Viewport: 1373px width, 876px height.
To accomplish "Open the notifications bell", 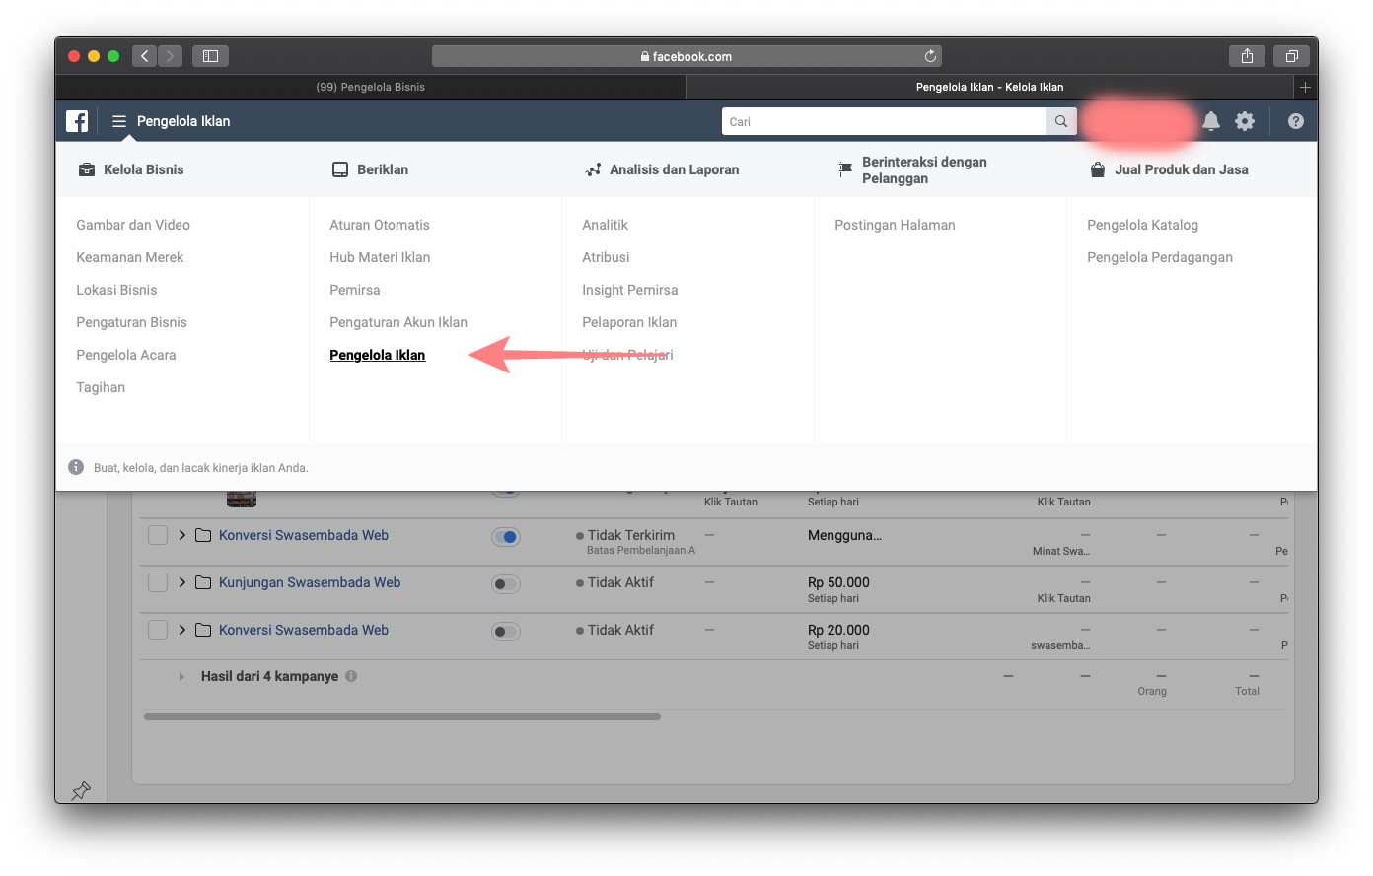I will (1211, 121).
